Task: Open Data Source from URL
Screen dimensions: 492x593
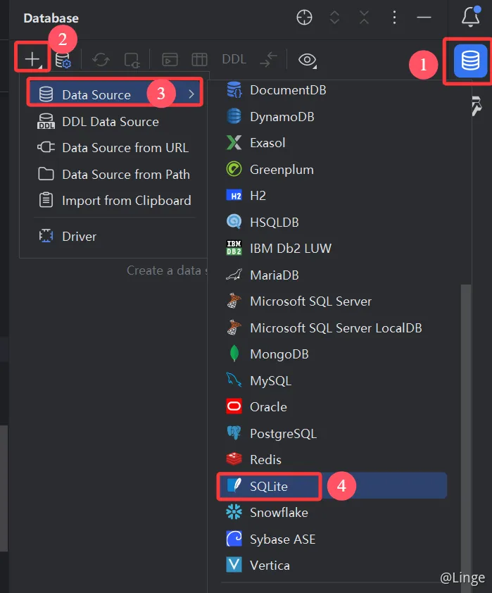Action: (x=125, y=148)
